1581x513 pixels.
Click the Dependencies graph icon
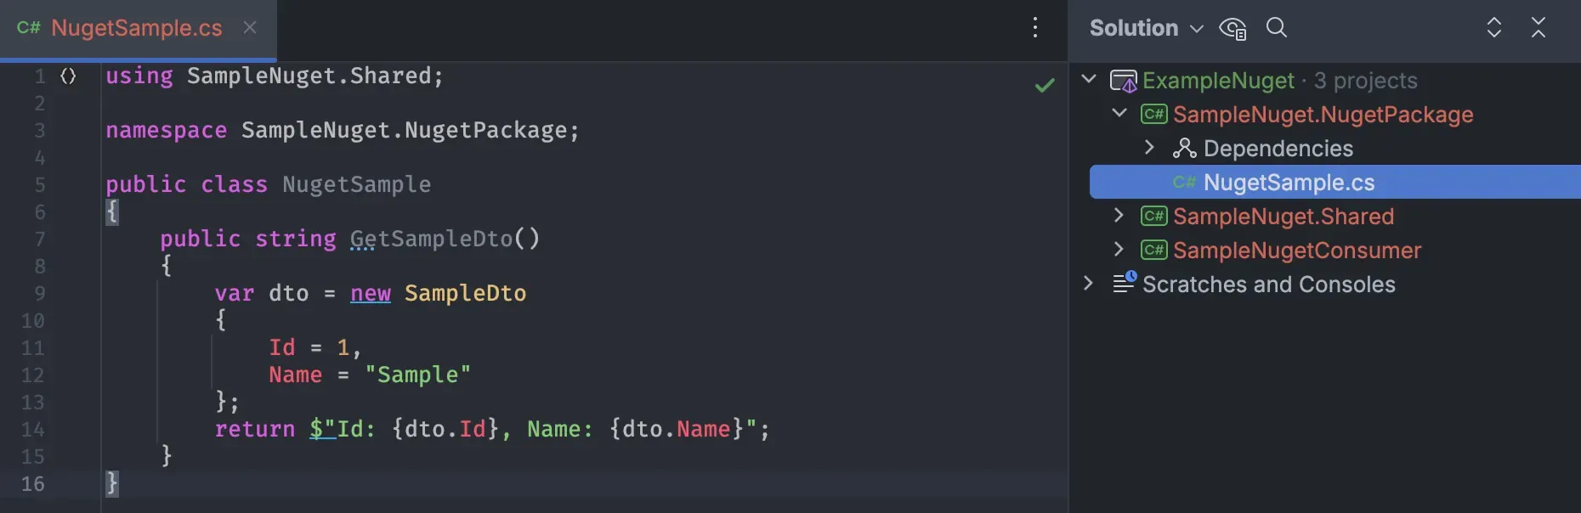pos(1185,149)
